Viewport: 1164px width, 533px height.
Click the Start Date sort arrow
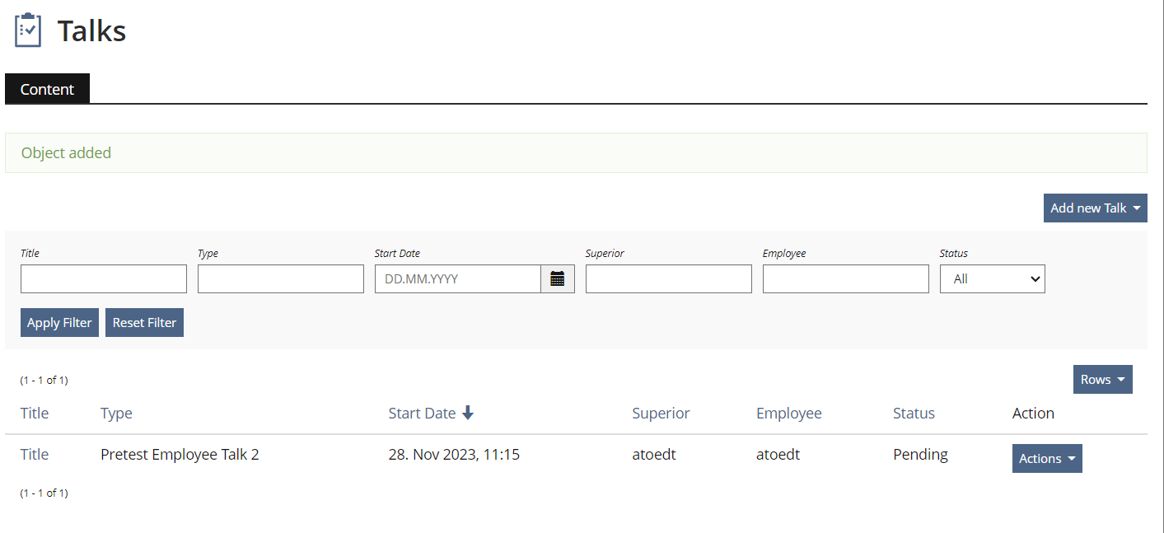468,413
